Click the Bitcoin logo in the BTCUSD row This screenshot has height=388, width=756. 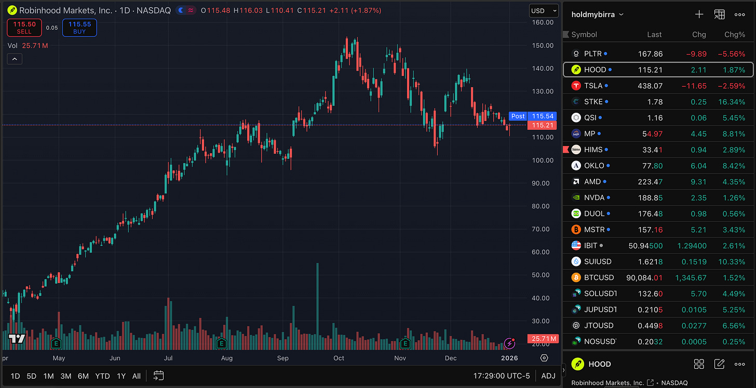click(576, 277)
